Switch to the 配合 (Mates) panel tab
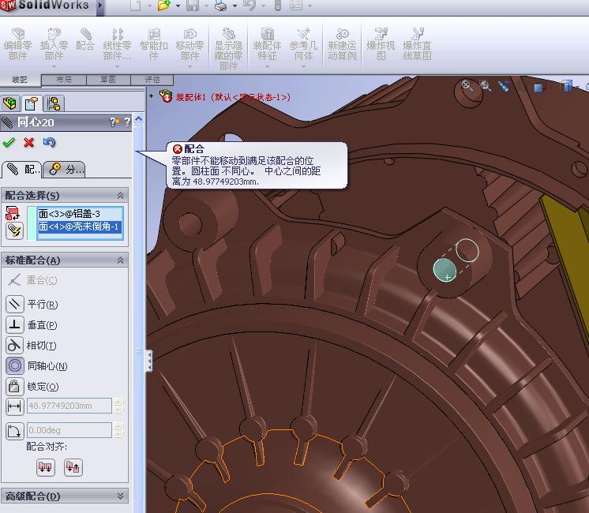 click(22, 170)
